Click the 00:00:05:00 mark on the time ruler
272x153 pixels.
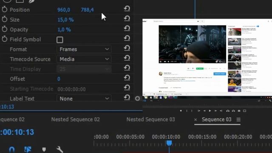(130, 137)
